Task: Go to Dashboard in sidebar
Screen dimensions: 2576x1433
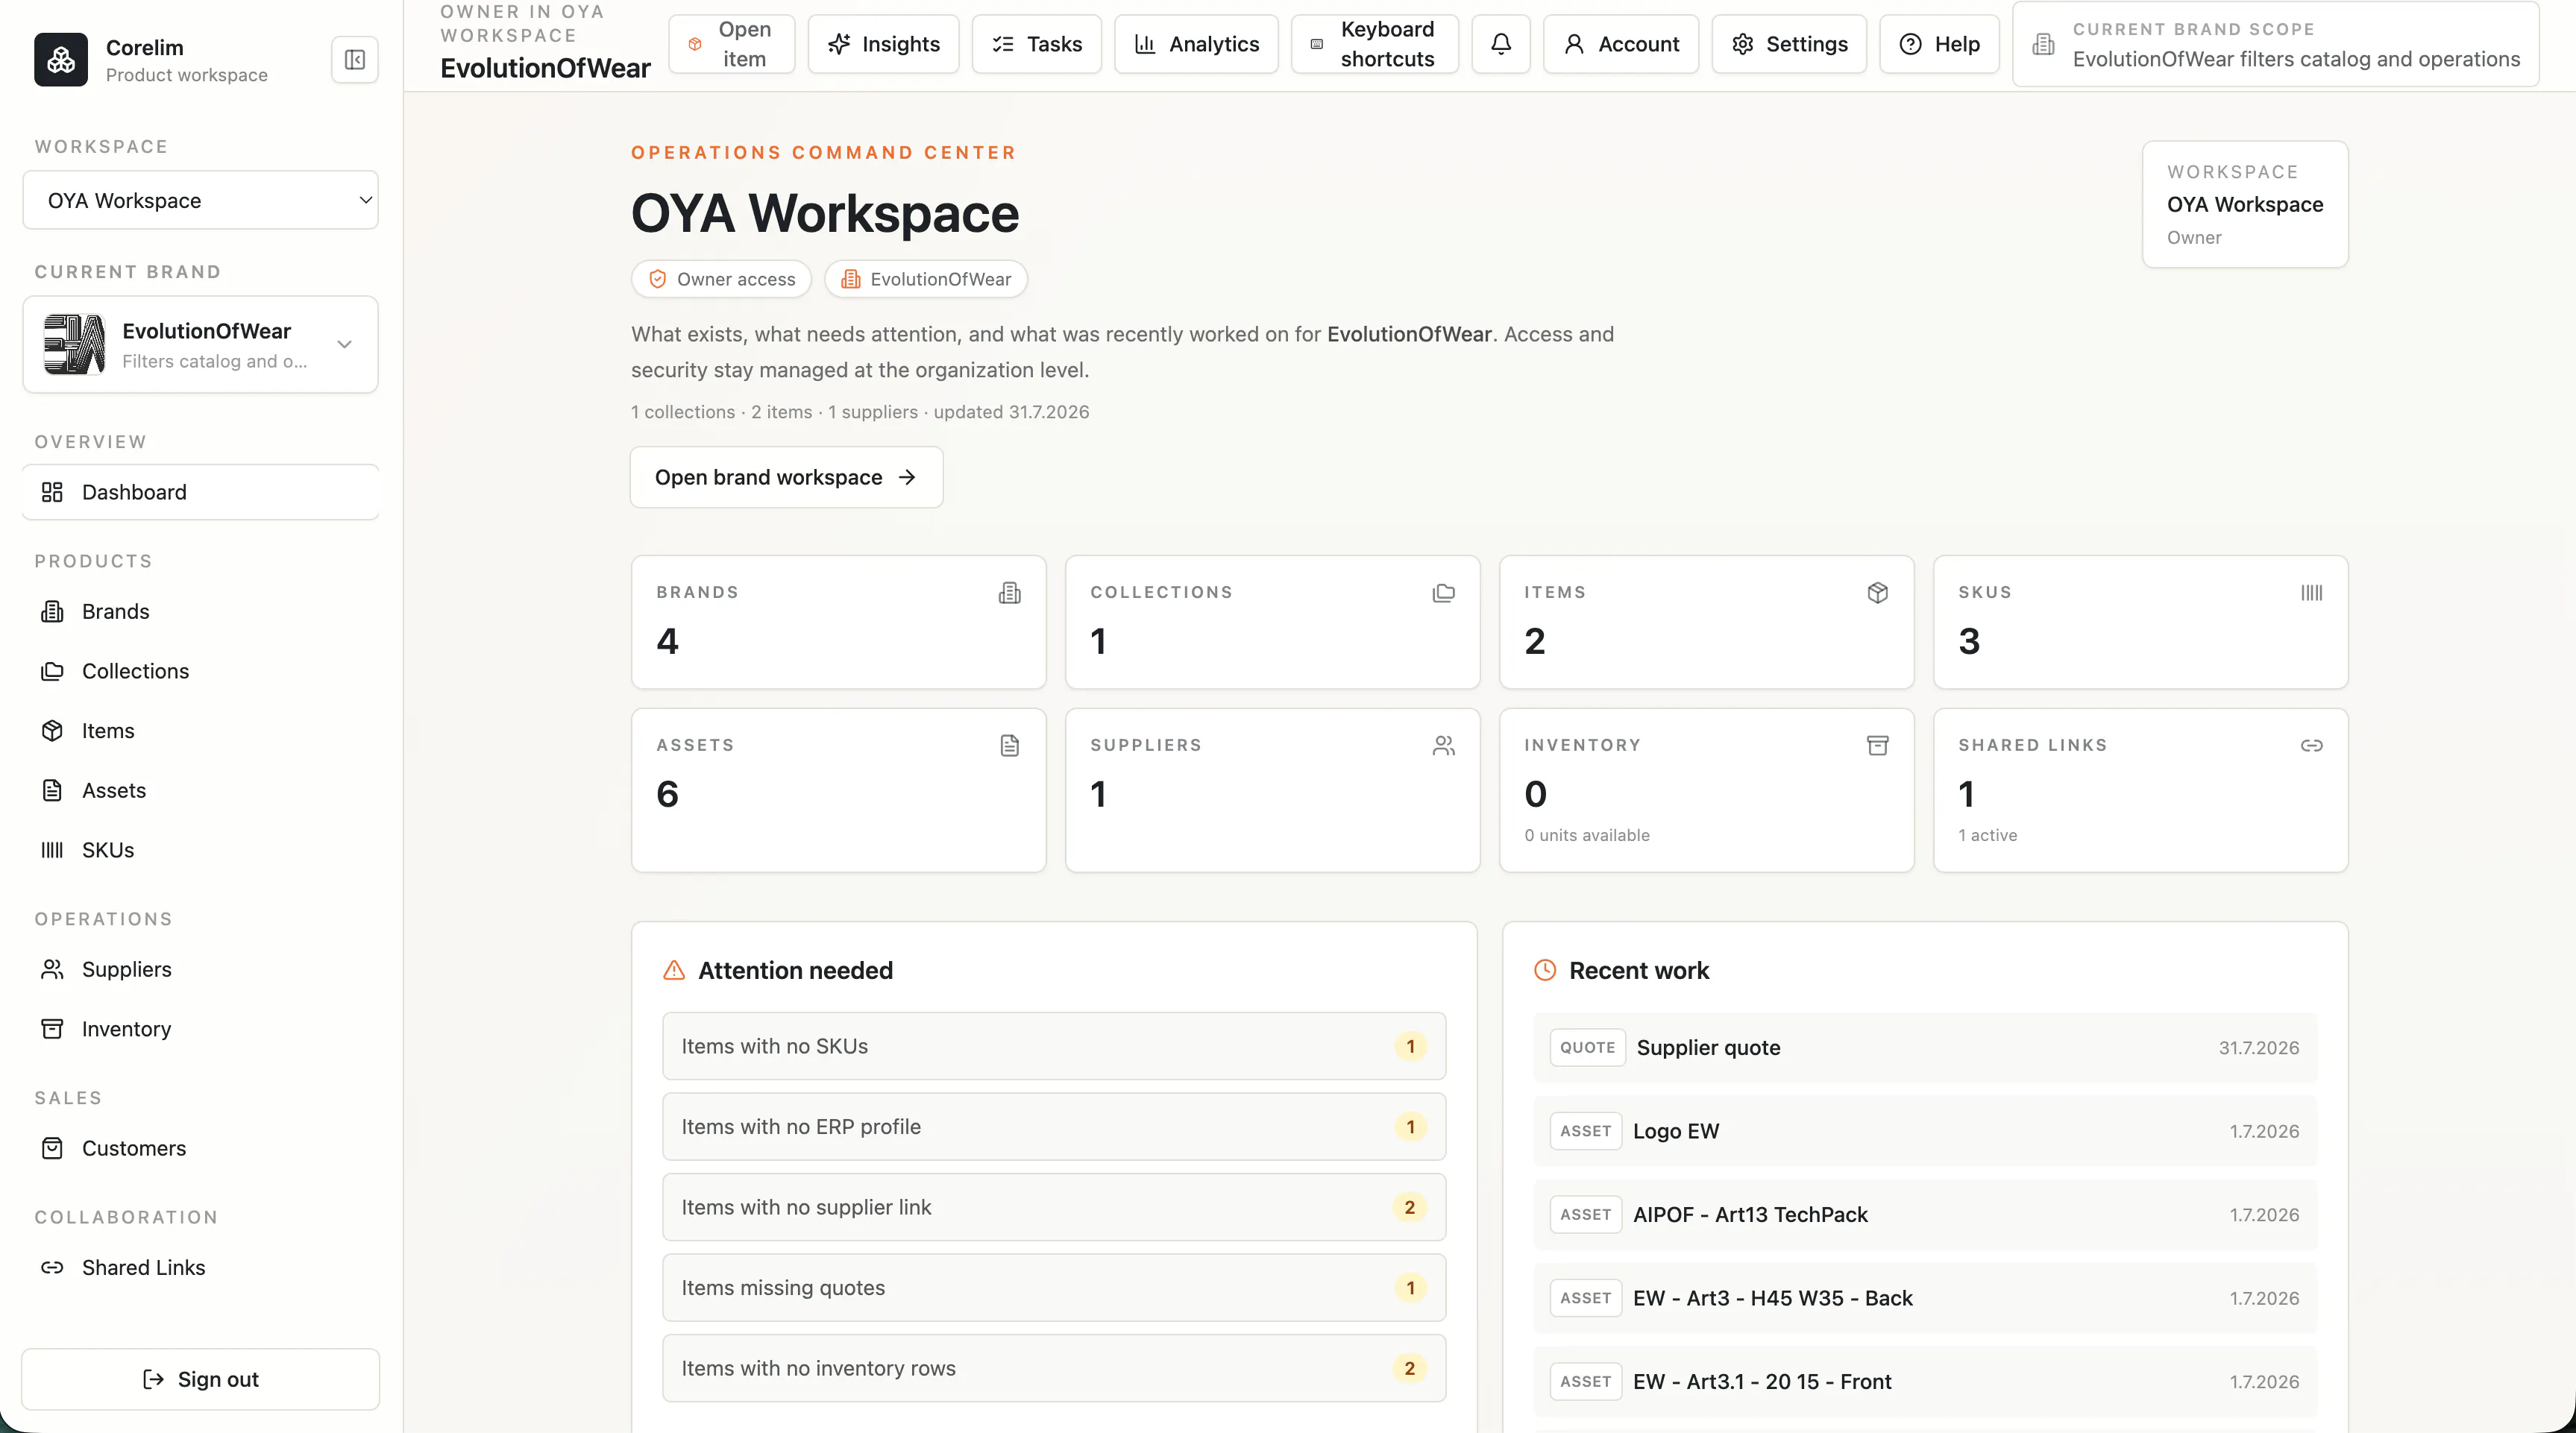Action: [201, 492]
